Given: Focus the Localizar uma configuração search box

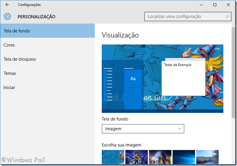Looking at the screenshot, I should (x=188, y=16).
